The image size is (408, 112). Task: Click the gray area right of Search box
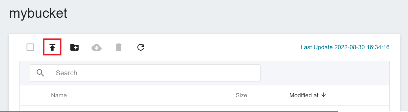[325, 73]
